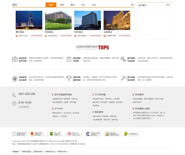Click the 360绿色网站 badge icon
This screenshot has height=155, width=185.
pyautogui.click(x=129, y=134)
